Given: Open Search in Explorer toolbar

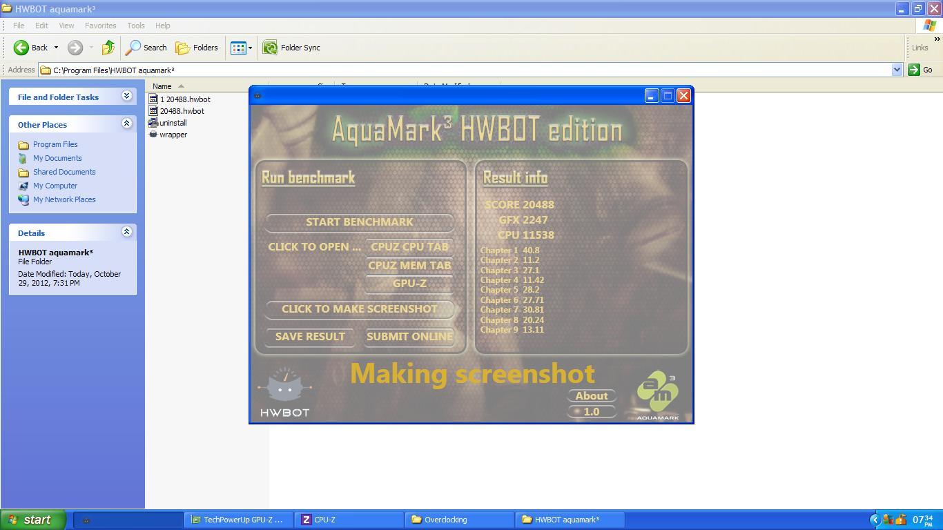Looking at the screenshot, I should point(146,48).
